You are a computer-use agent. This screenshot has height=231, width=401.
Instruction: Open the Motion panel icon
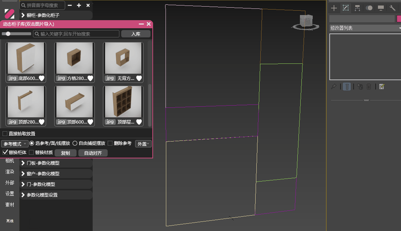click(x=369, y=8)
